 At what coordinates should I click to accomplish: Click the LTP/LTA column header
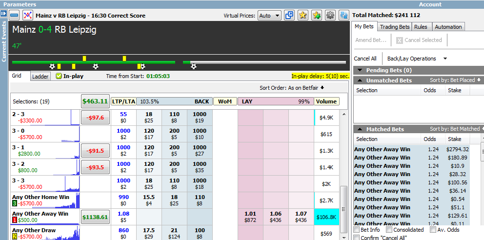tap(123, 101)
